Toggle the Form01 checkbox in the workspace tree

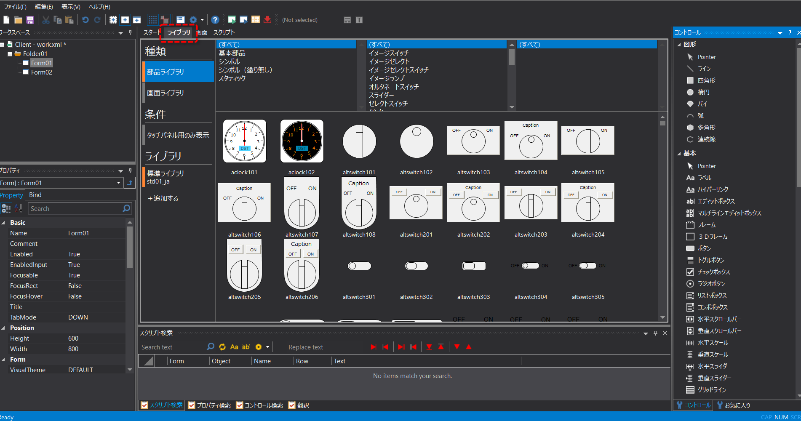pyautogui.click(x=26, y=63)
